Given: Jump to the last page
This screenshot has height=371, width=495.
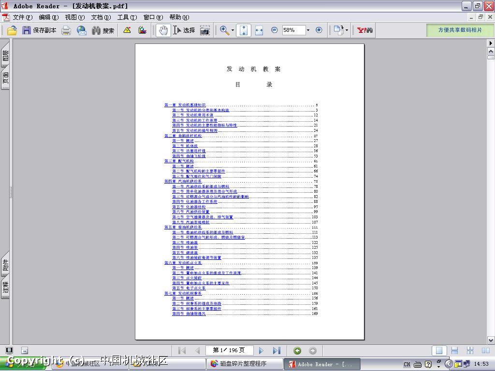Looking at the screenshot, I should pyautogui.click(x=277, y=351).
